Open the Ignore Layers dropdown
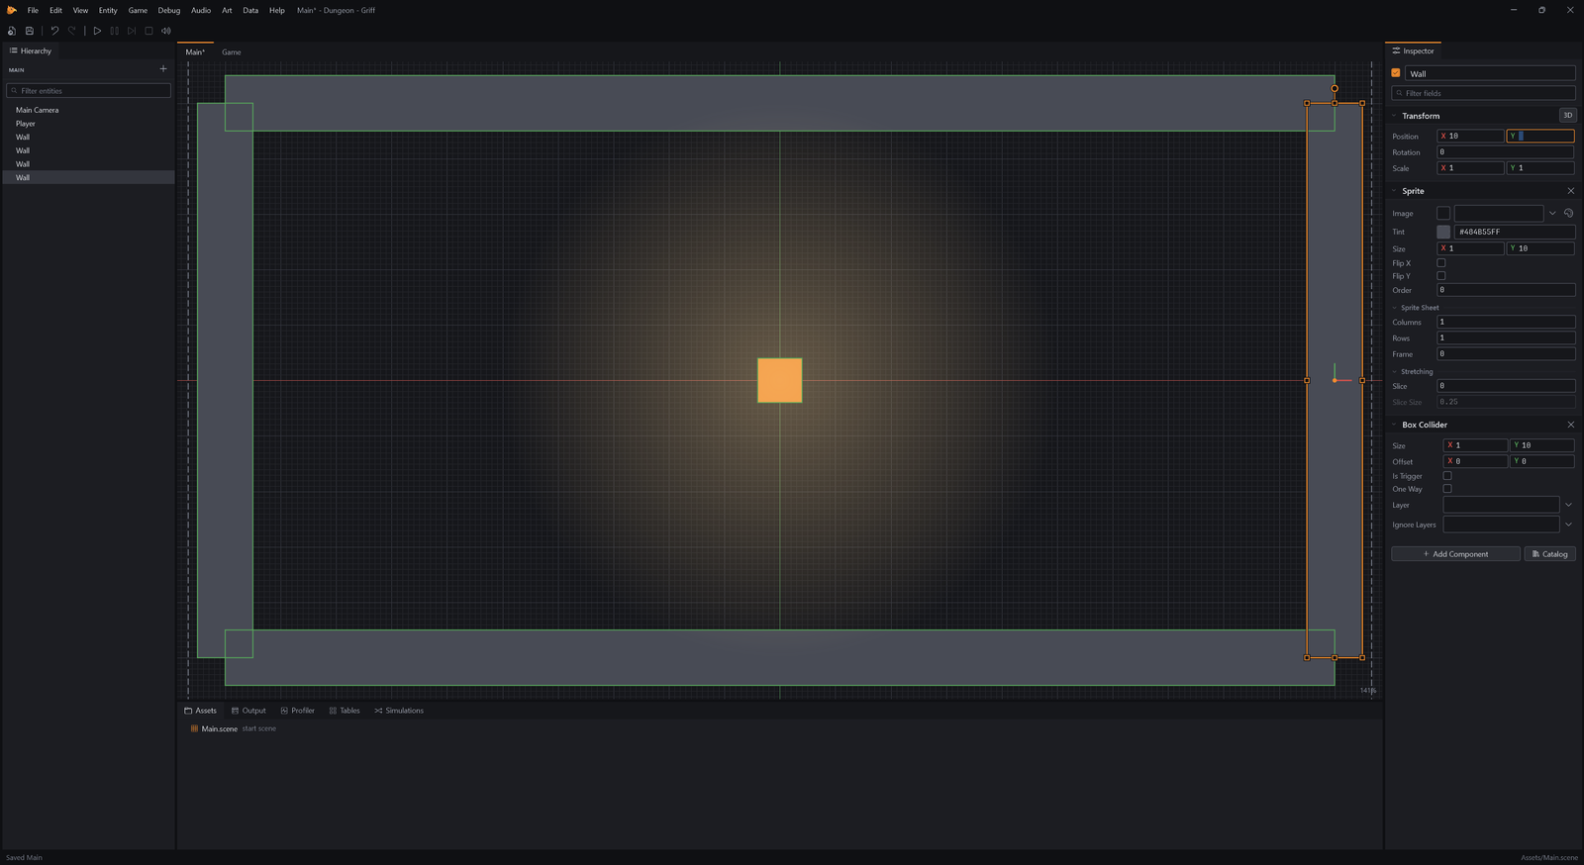 pos(1568,525)
